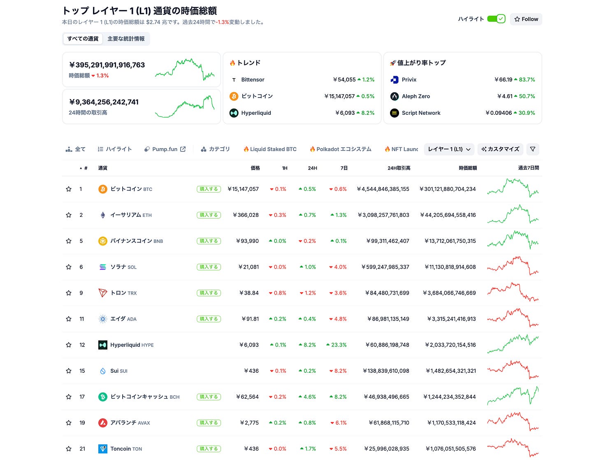
Task: Click the Aleph Zero logo icon
Action: pyautogui.click(x=395, y=96)
